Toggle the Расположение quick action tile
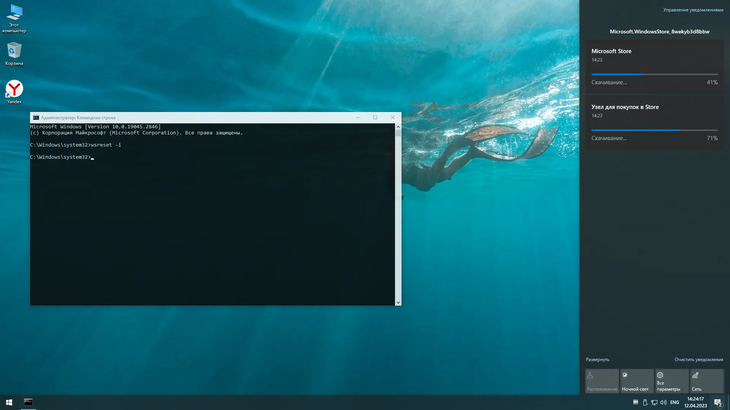The width and height of the screenshot is (730, 410). (602, 381)
